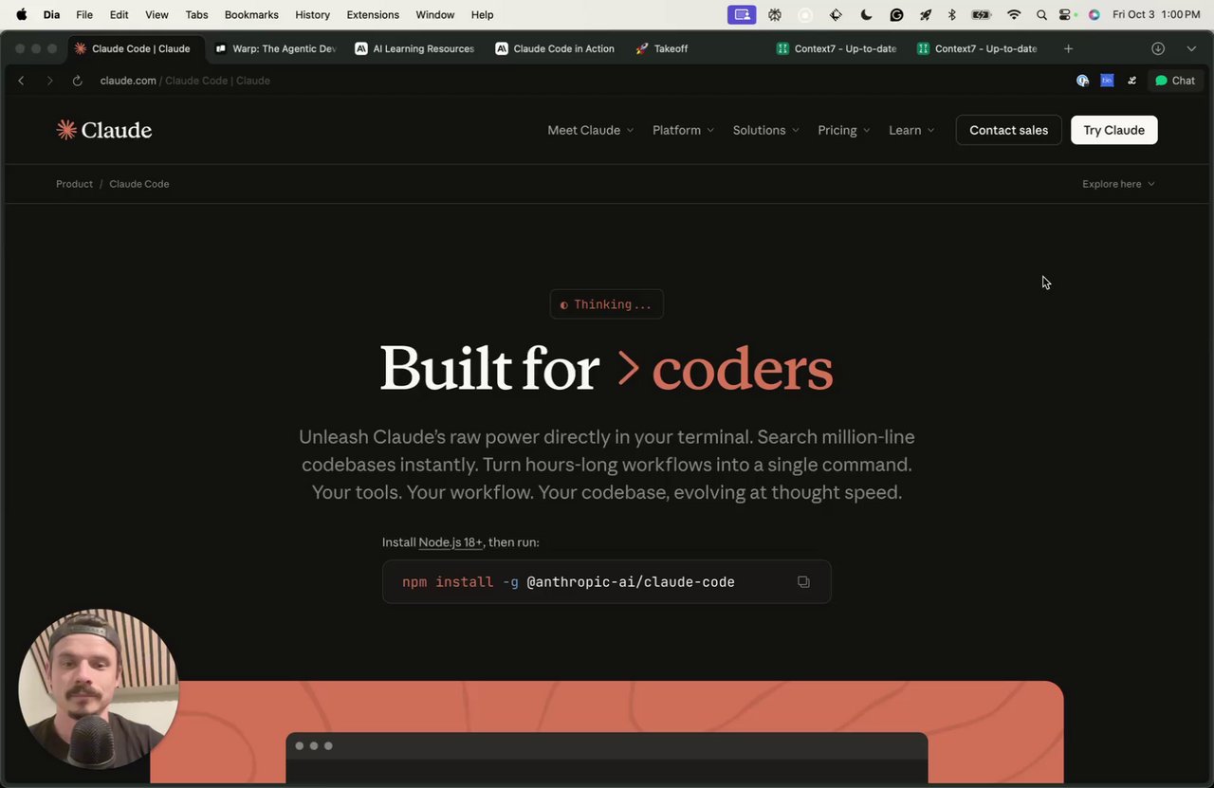1214x788 pixels.
Task: Open the Bookmarks menu
Action: 251,14
